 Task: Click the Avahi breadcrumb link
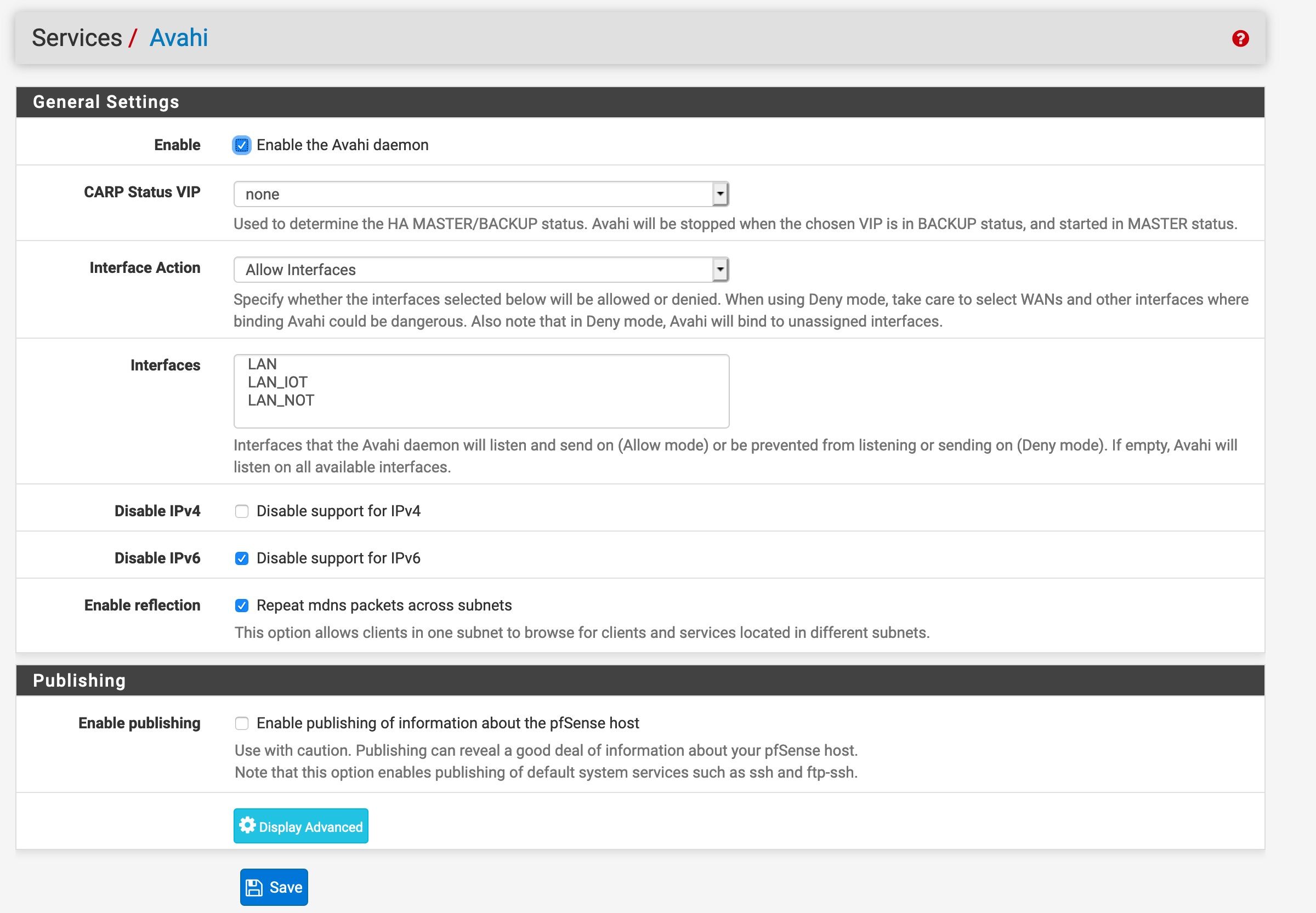coord(179,38)
